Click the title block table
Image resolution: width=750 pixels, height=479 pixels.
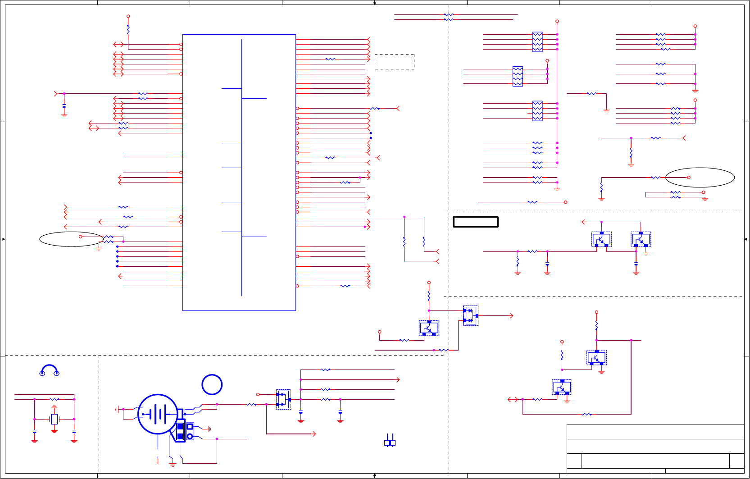[655, 448]
